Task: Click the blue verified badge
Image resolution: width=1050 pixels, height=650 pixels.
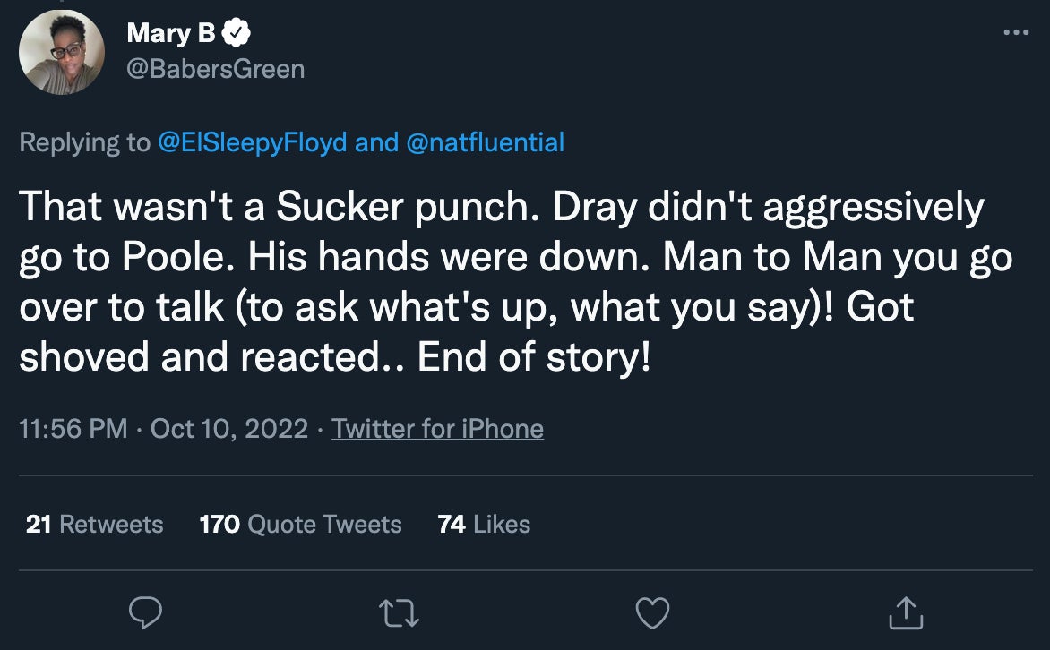Action: pos(237,34)
